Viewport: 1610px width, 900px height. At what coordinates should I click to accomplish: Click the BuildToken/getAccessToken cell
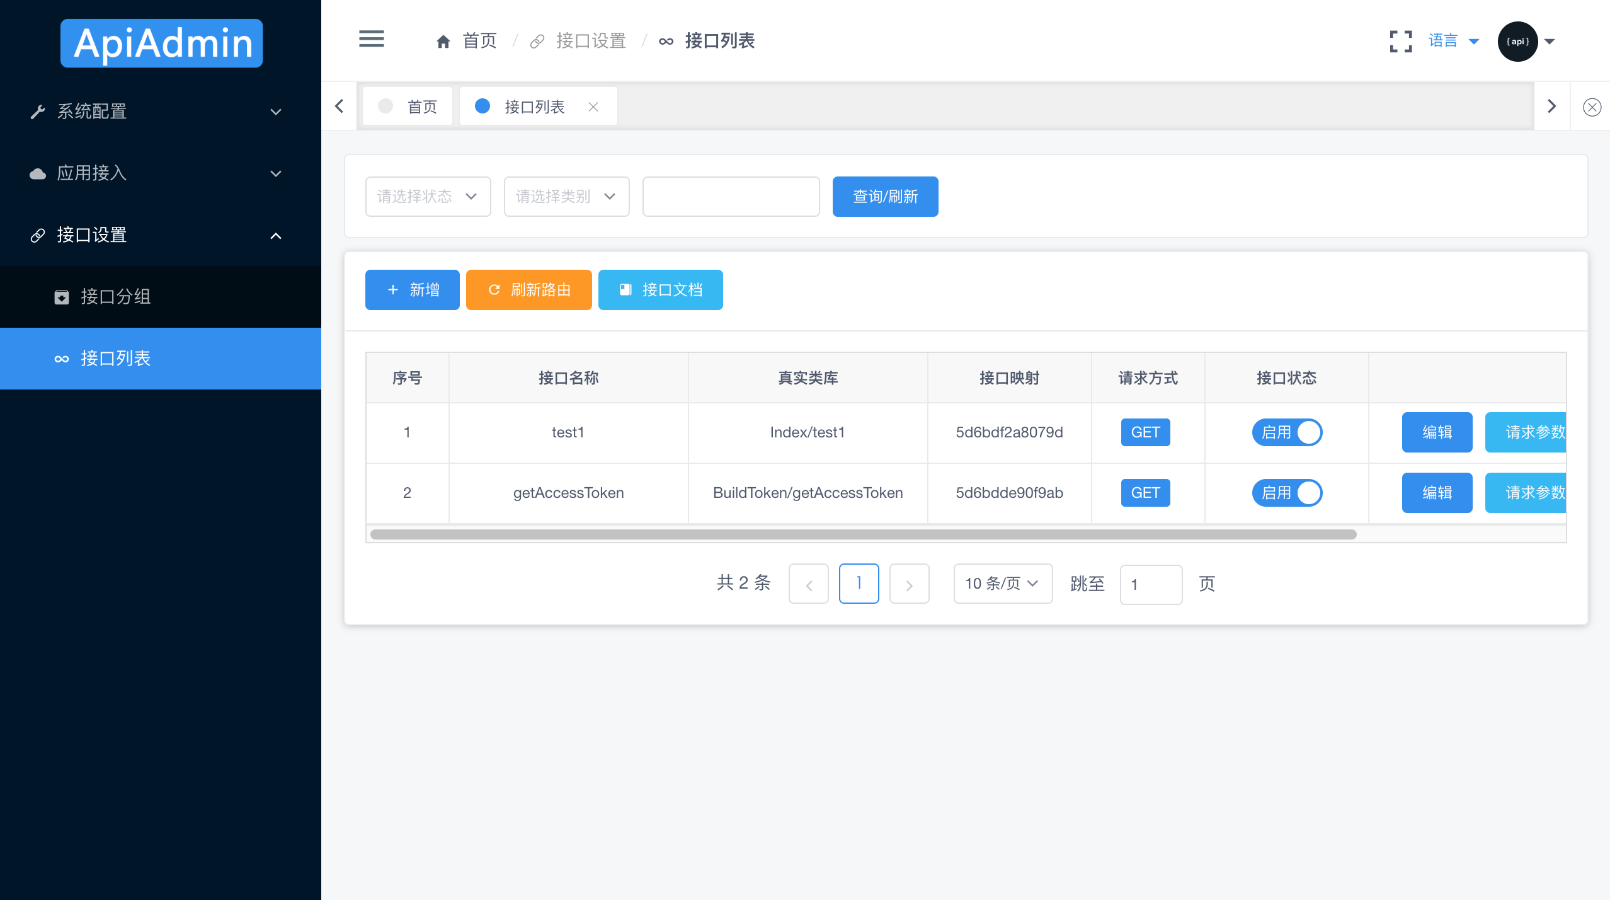point(808,493)
